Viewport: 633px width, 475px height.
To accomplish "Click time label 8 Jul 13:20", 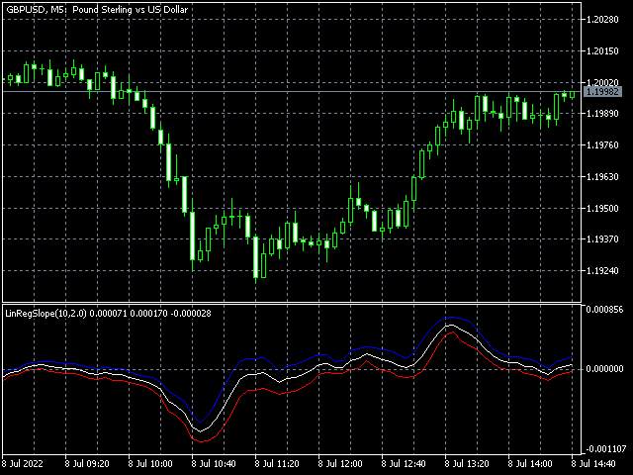I will click(x=467, y=463).
